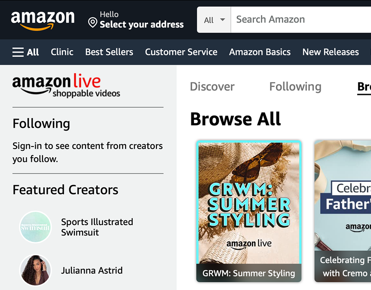Screen dimensions: 371x290
Task: Visit Amazon Basics
Action: click(x=260, y=52)
